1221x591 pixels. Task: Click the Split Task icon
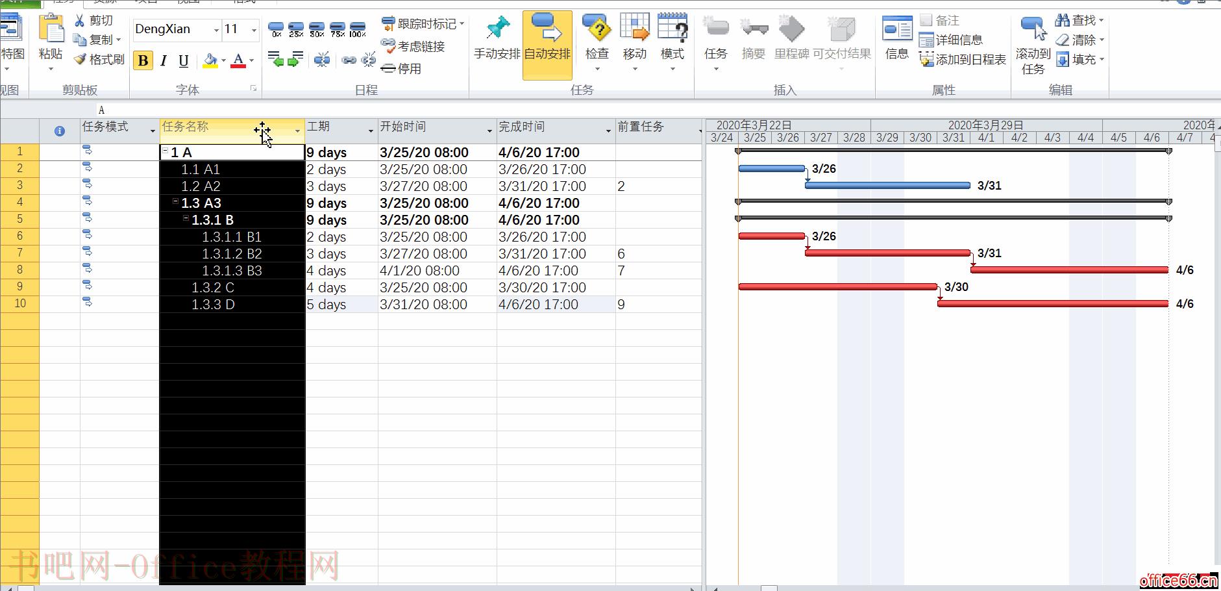point(322,60)
